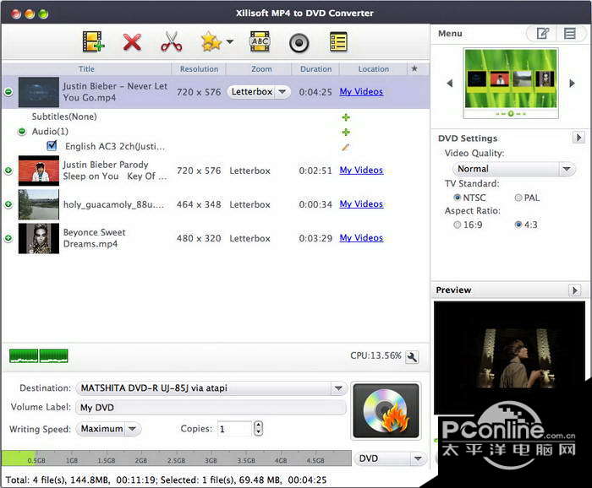Show next menu template with right arrow
Screen dimensions: 592x488
click(x=572, y=84)
